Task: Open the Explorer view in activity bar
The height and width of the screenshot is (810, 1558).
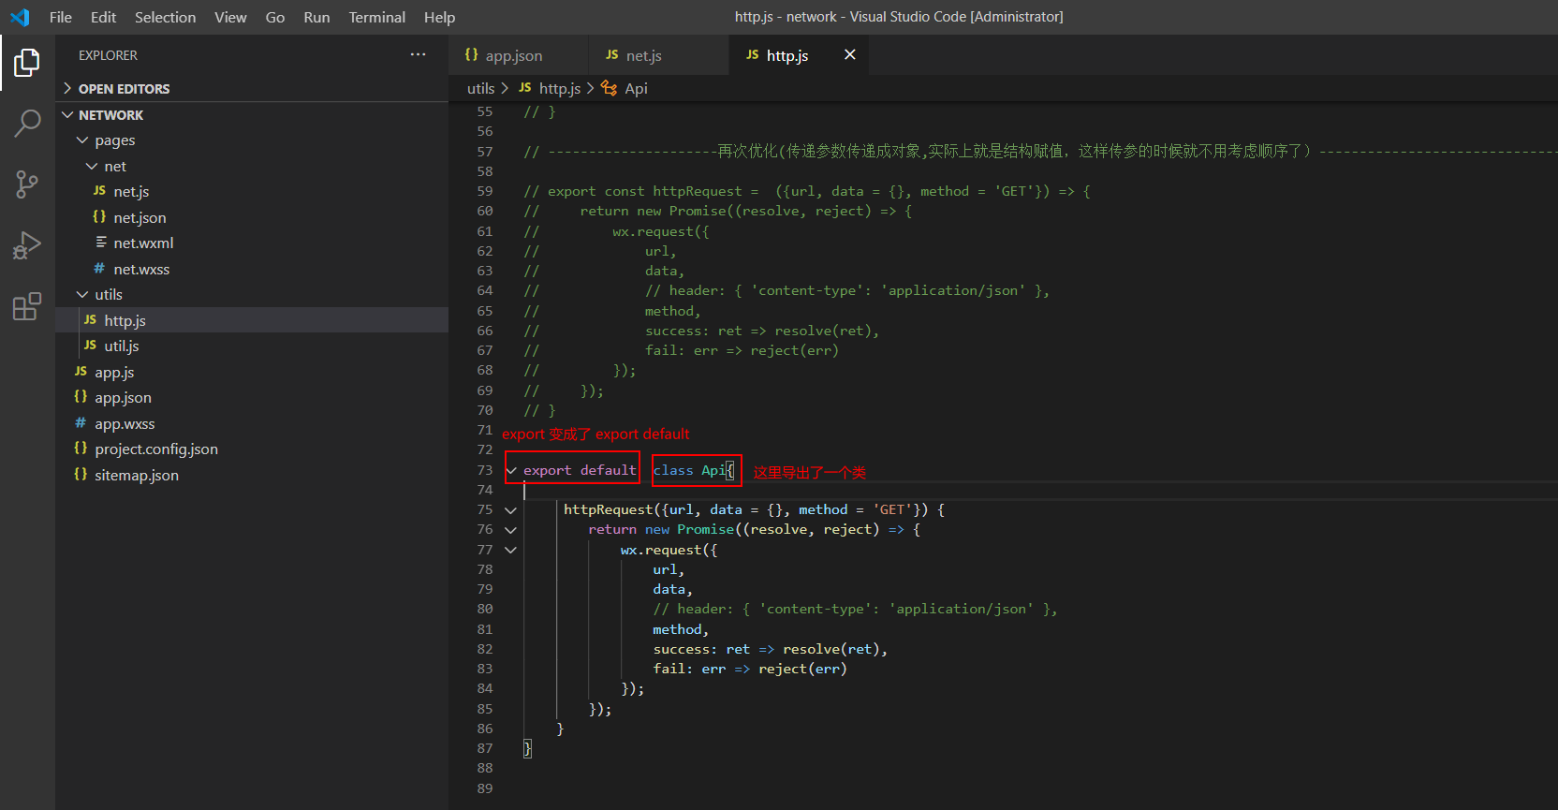Action: click(27, 63)
